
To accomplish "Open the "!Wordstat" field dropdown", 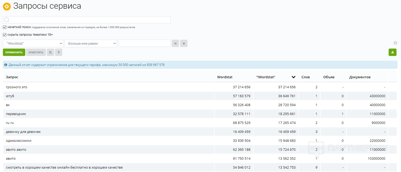I will tap(33, 43).
